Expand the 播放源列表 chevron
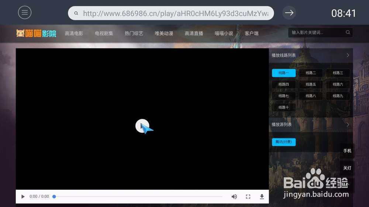369x207 pixels. tap(348, 125)
